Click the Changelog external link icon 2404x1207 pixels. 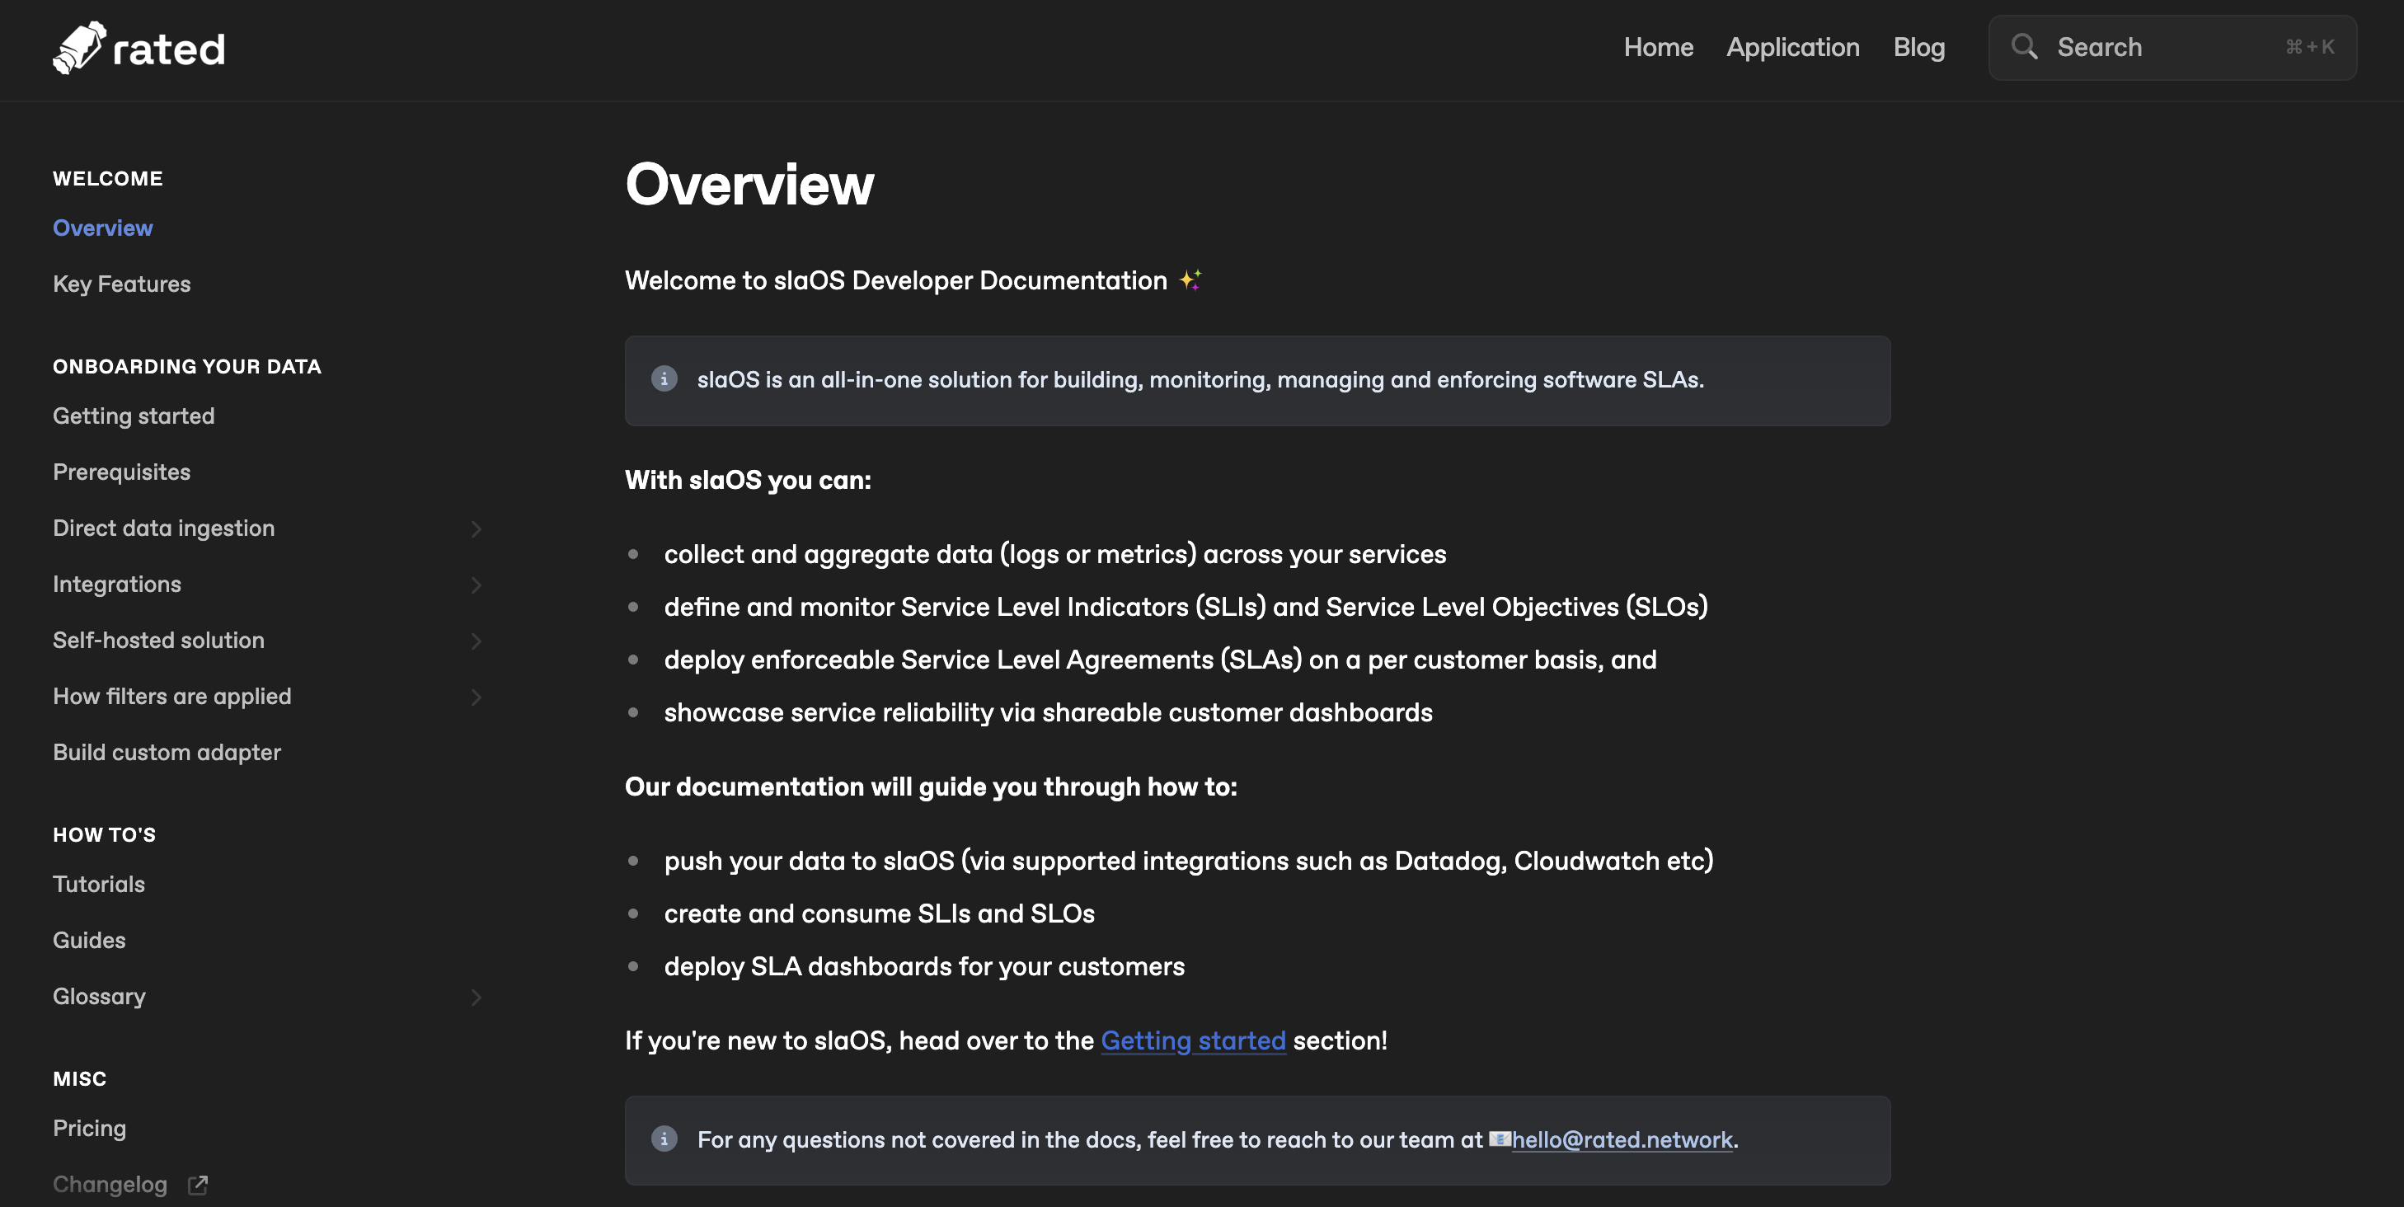[198, 1185]
